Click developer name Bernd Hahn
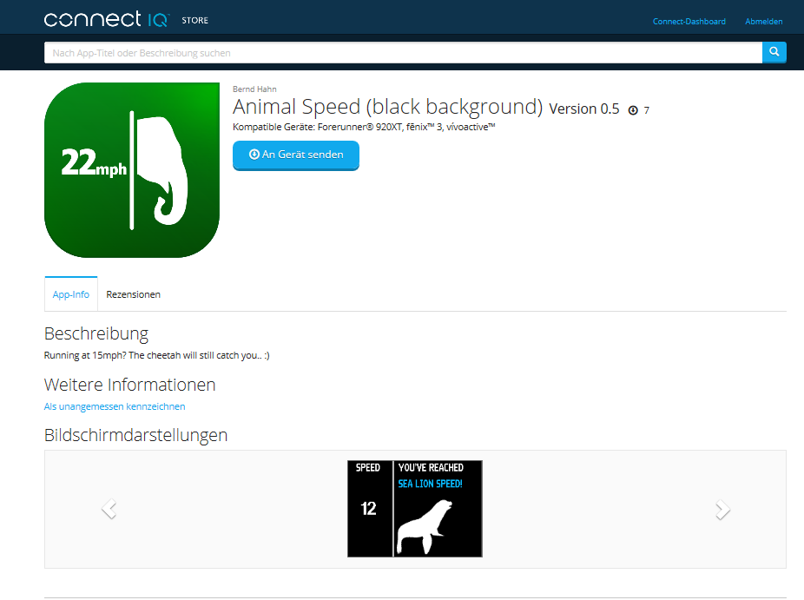 [x=254, y=89]
